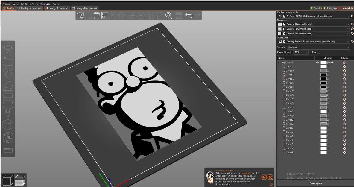Switch to Simples mode

pos(316,8)
